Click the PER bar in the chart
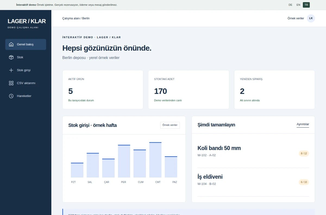The width and height of the screenshot is (326, 215). click(x=124, y=161)
